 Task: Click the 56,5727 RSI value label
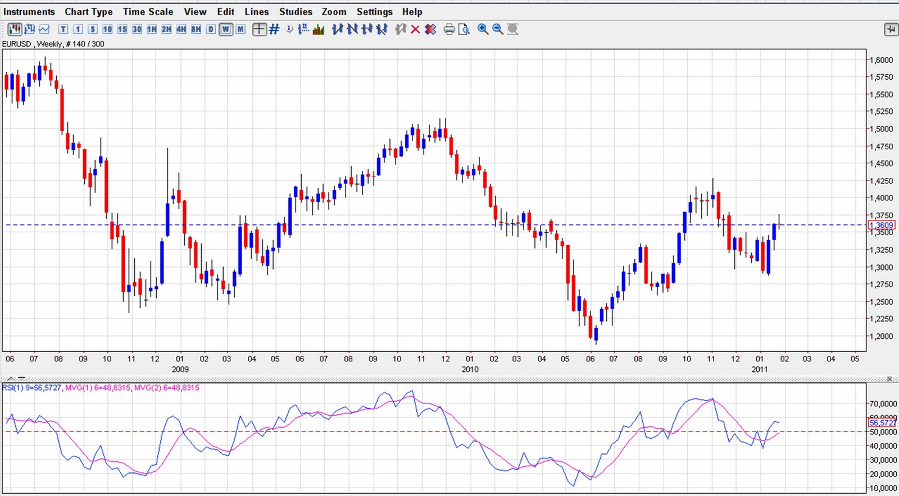coord(882,422)
